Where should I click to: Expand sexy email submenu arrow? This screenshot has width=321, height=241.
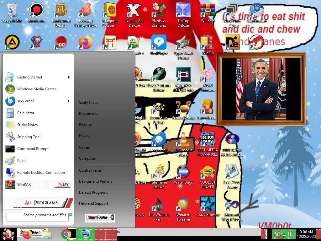69,101
